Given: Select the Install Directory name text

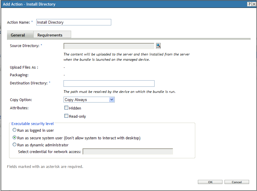Looking at the screenshot, I should coord(73,22).
